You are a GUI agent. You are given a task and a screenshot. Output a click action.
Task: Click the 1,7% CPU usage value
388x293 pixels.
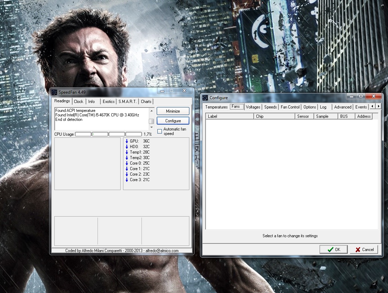click(x=148, y=134)
